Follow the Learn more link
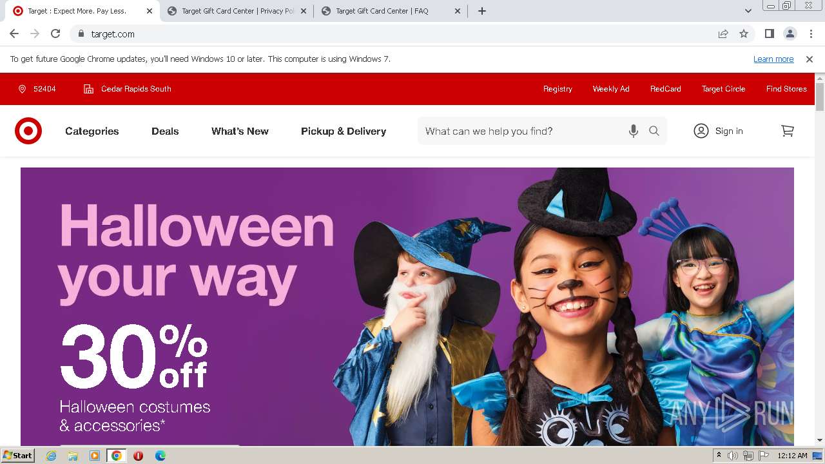Image resolution: width=825 pixels, height=464 pixels. pos(773,59)
